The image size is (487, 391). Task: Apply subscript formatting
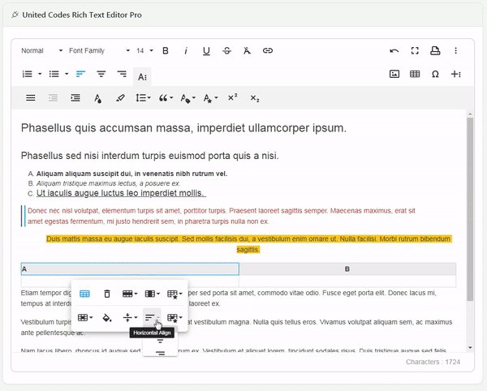tap(255, 98)
